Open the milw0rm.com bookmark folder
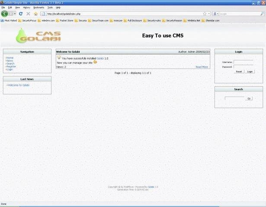 [x=46, y=20]
